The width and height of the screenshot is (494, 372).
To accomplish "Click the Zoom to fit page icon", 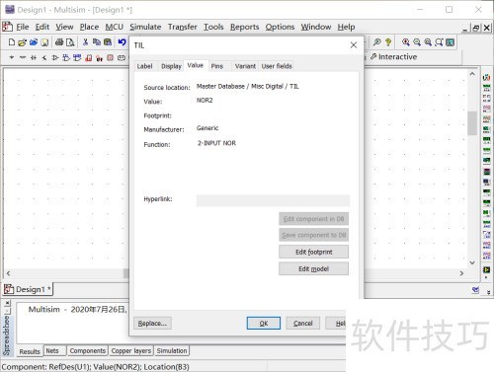I will coord(439,42).
